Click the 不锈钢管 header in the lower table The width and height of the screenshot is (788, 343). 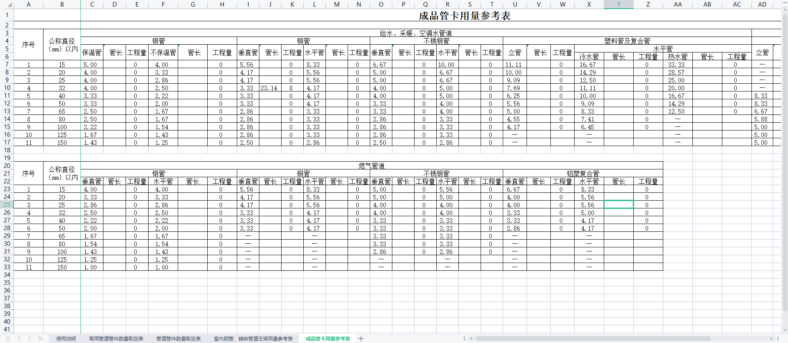(x=436, y=174)
